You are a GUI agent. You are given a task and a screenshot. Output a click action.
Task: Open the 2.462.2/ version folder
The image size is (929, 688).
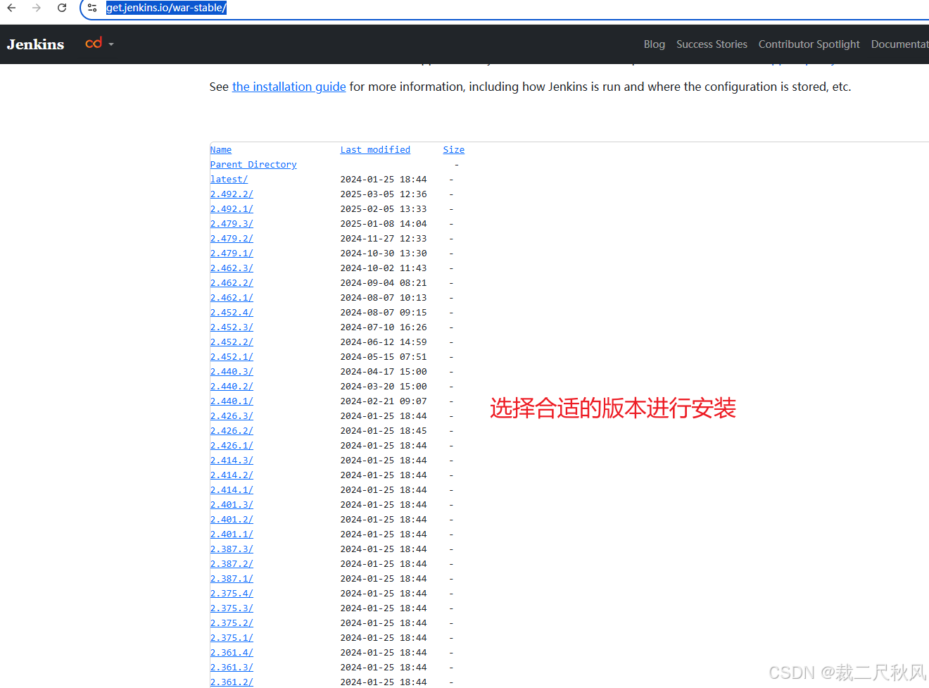232,283
